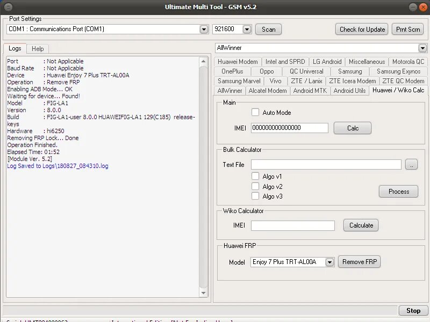Viewport: 430px width, 322px height.
Task: Open the AllWinner tab
Action: [230, 91]
